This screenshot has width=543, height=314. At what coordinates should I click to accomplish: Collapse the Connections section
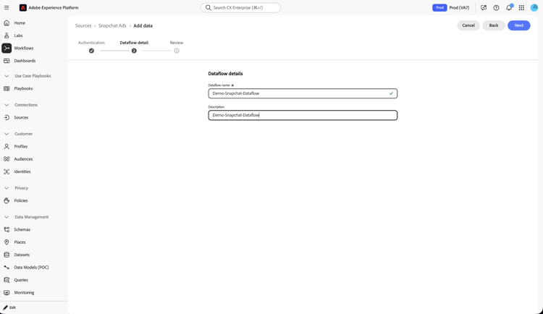point(7,105)
